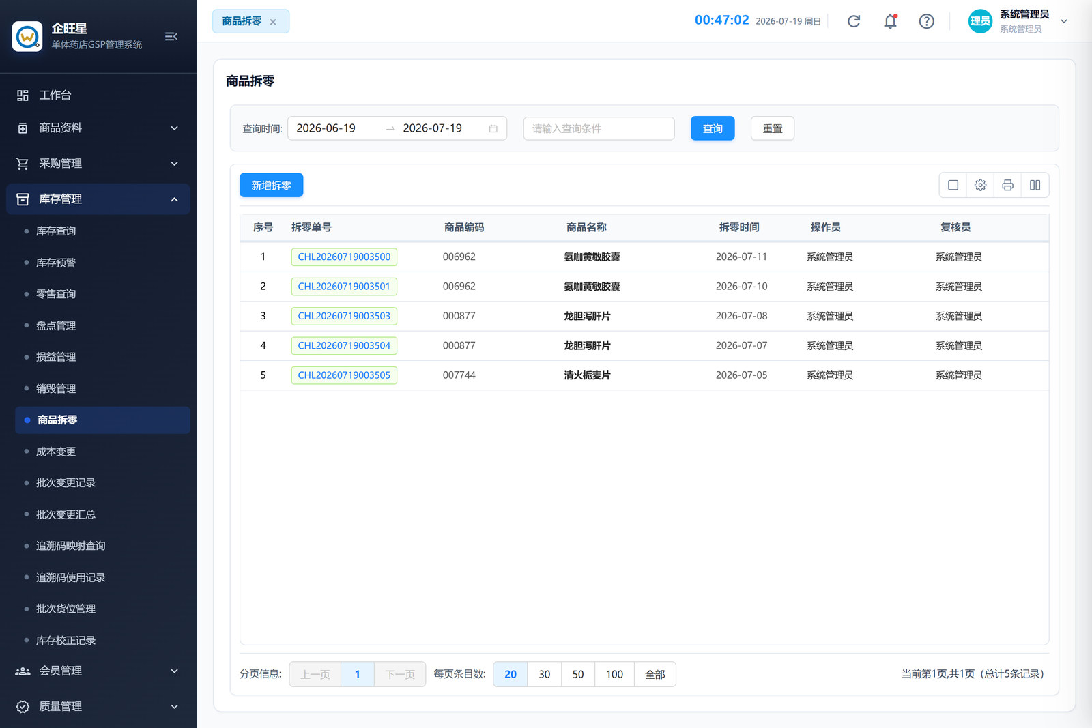Expand the 采购管理 menu chevron
1092x728 pixels.
(x=174, y=164)
